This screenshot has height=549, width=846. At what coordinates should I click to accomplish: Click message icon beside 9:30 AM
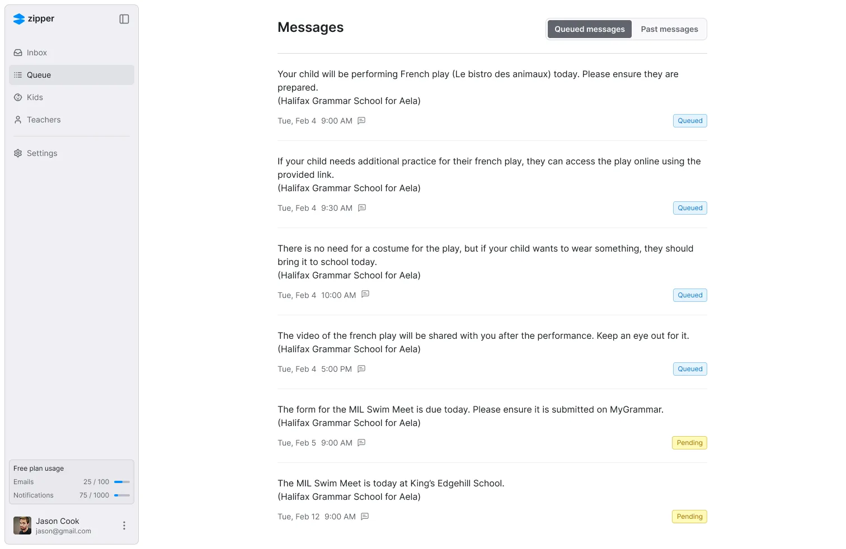point(362,208)
